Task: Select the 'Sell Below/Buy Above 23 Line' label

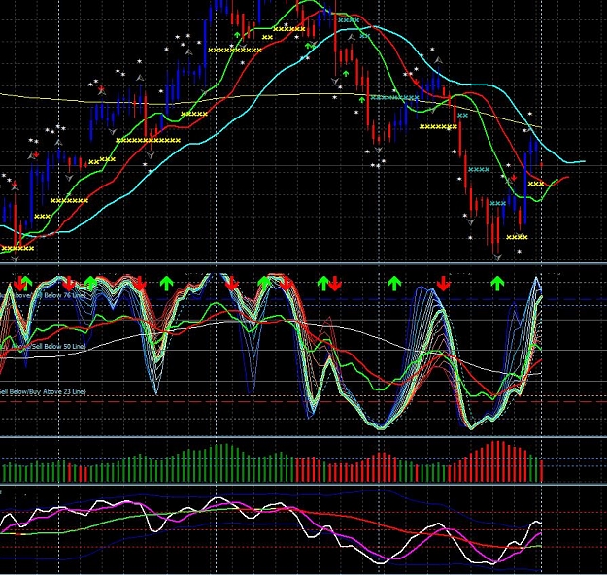Action: 43,391
